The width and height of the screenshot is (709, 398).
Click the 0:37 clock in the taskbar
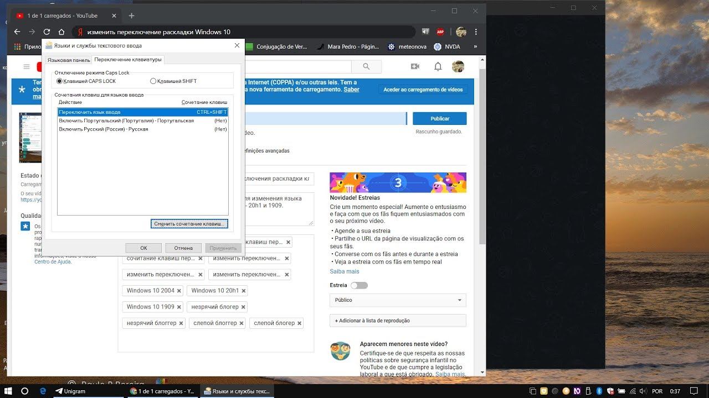tap(675, 391)
